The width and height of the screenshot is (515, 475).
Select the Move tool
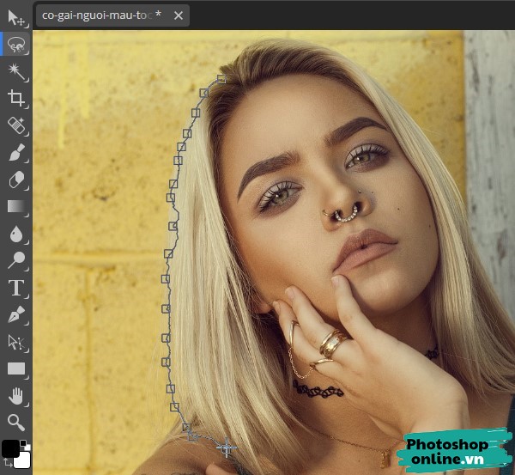pos(15,15)
